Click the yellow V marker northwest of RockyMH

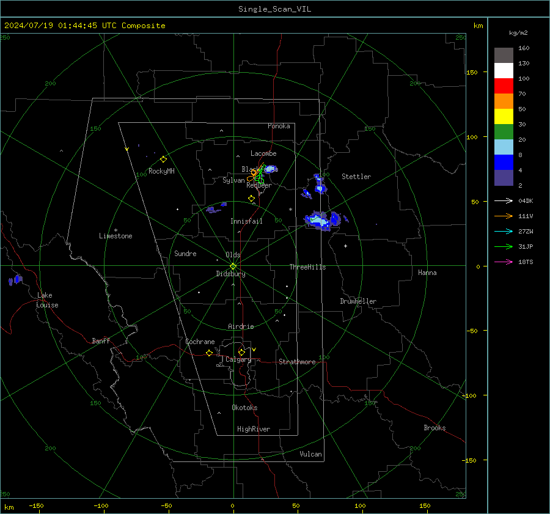click(127, 149)
